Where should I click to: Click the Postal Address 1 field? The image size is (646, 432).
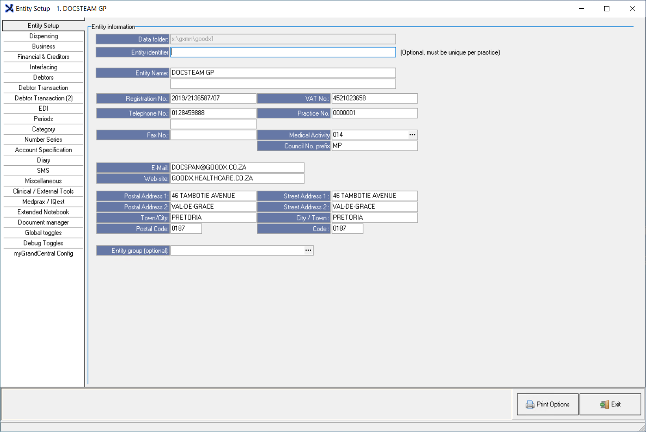click(x=213, y=196)
